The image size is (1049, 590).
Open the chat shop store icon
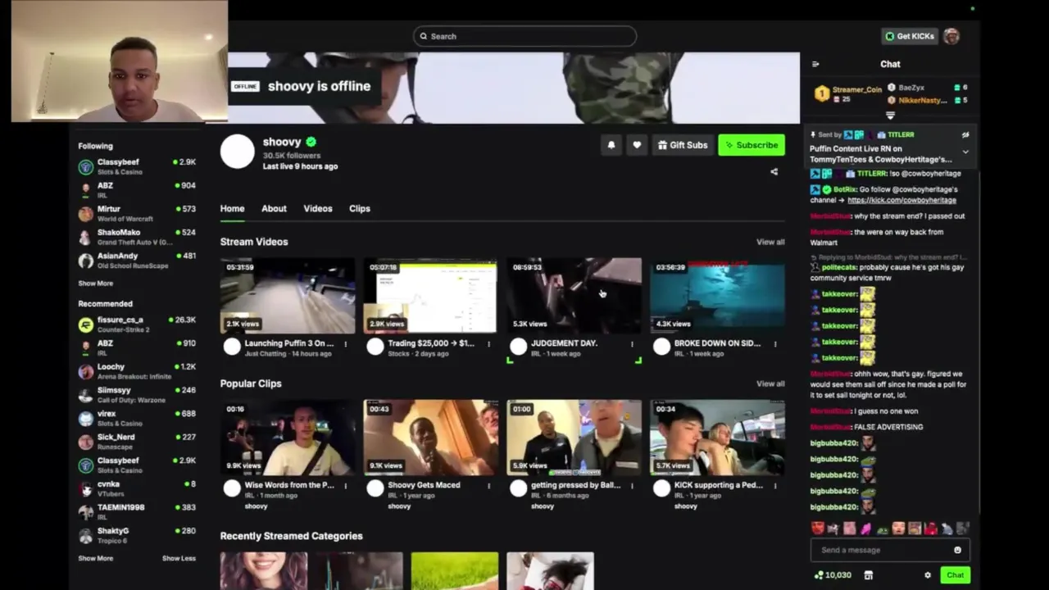pos(869,575)
